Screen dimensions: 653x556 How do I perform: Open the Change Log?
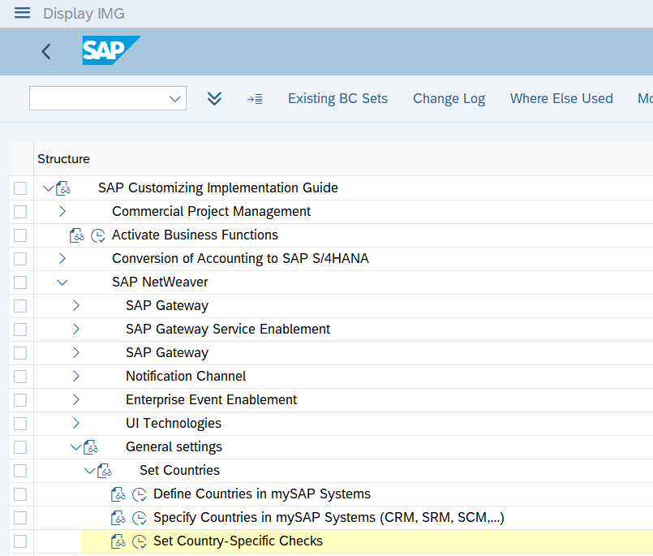[x=449, y=99]
